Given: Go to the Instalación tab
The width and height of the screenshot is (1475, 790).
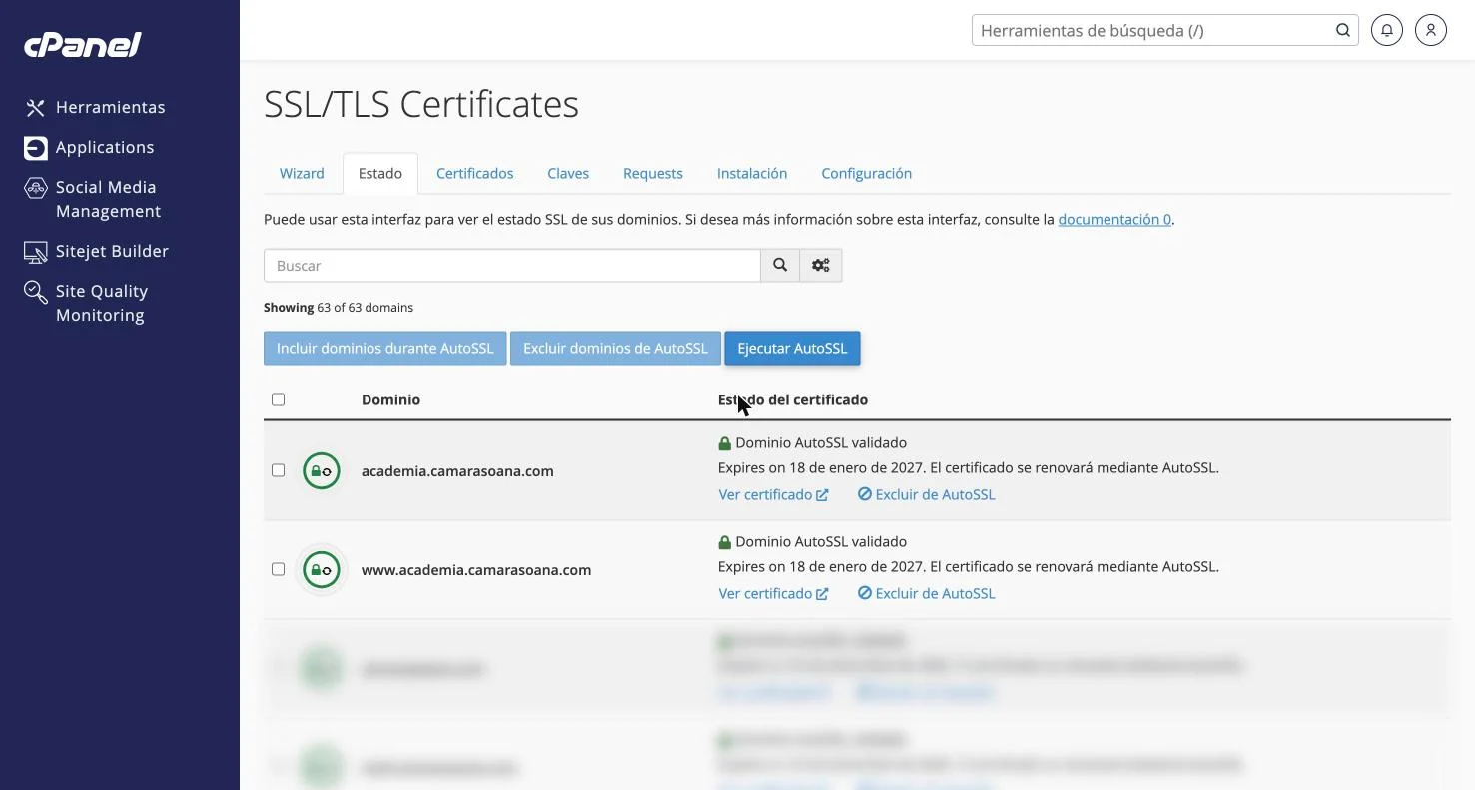Looking at the screenshot, I should tap(752, 173).
